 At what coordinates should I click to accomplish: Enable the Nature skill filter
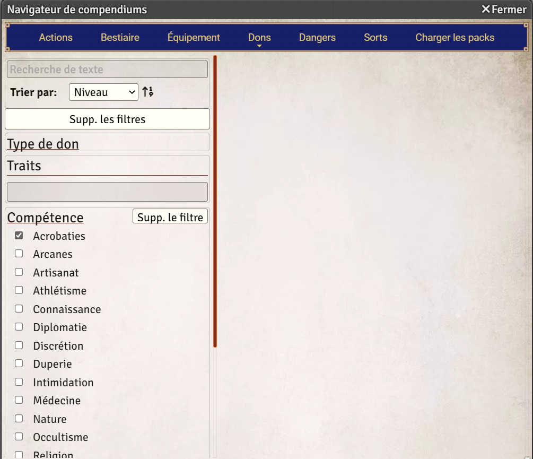point(19,418)
